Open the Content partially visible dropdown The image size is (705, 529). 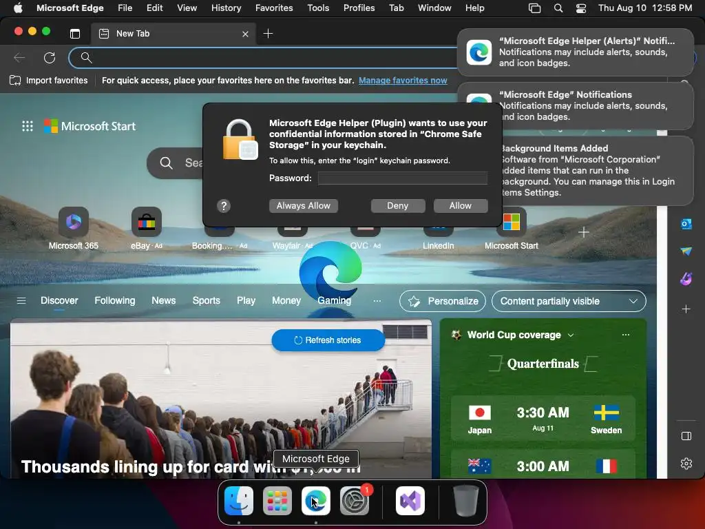(x=569, y=301)
